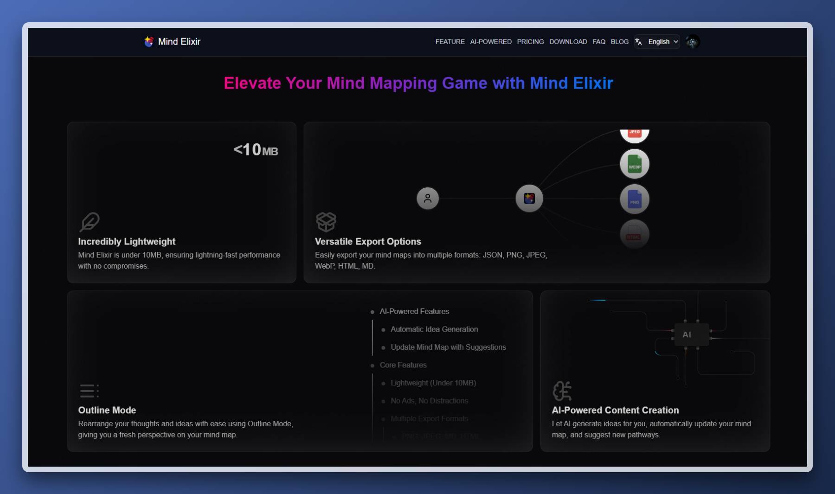This screenshot has height=494, width=835.
Task: Open the Mind Elixir home link text
Action: (179, 42)
